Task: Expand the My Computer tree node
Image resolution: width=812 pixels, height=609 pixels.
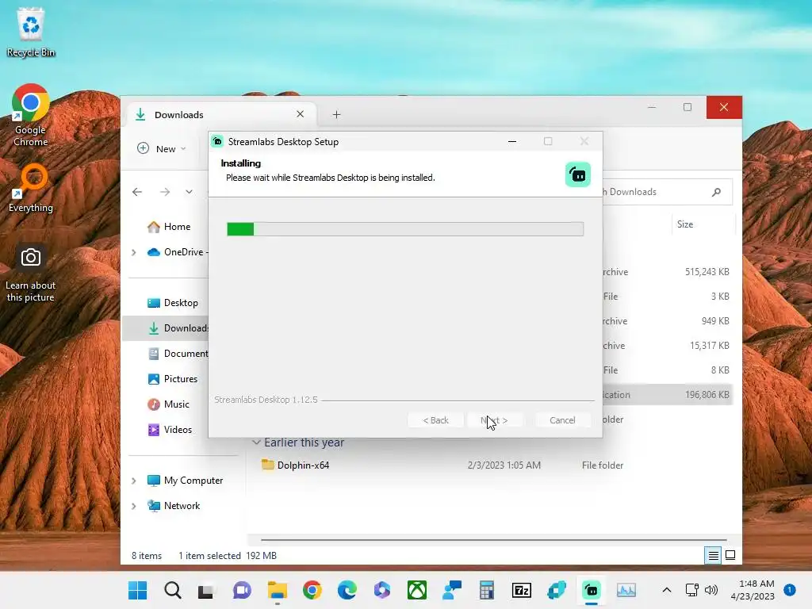Action: click(x=133, y=481)
